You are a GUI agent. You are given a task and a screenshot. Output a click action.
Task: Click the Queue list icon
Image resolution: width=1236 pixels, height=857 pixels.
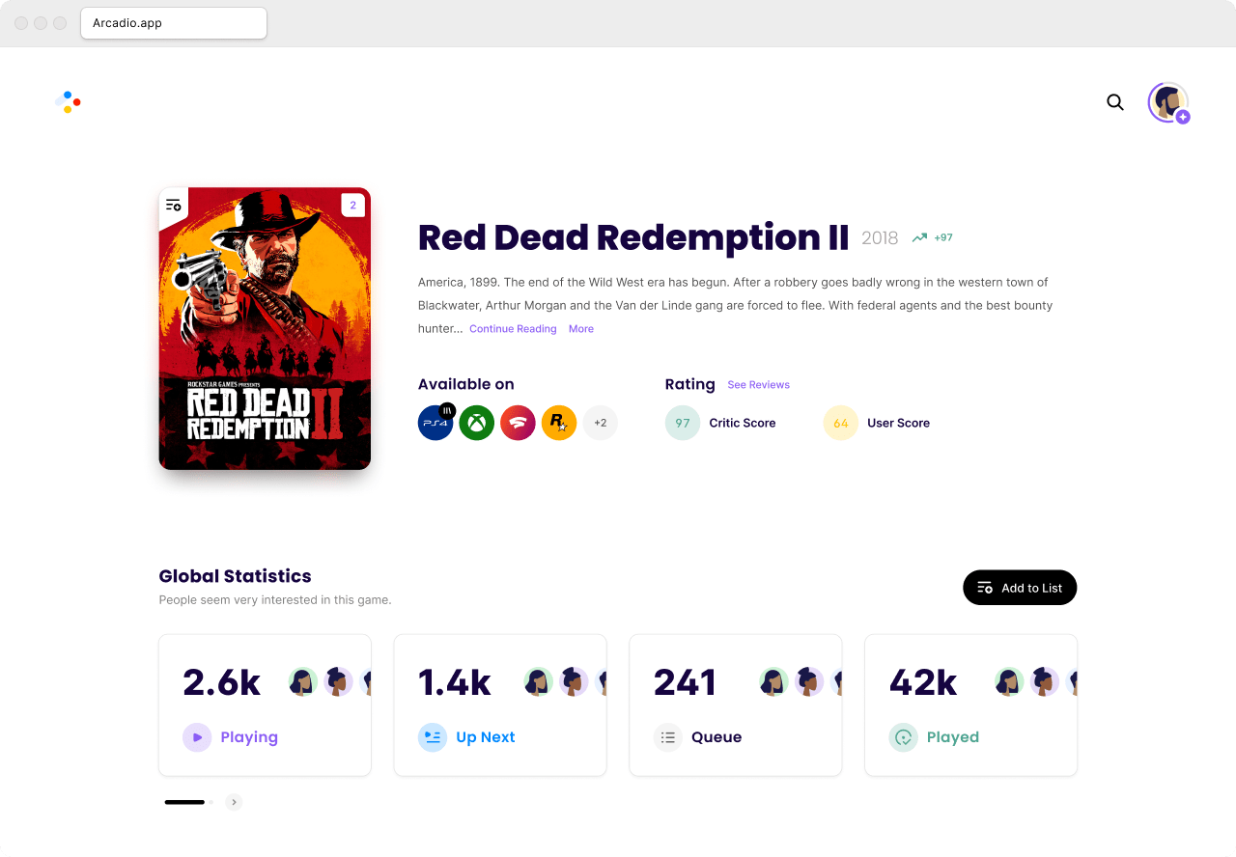pyautogui.click(x=667, y=737)
